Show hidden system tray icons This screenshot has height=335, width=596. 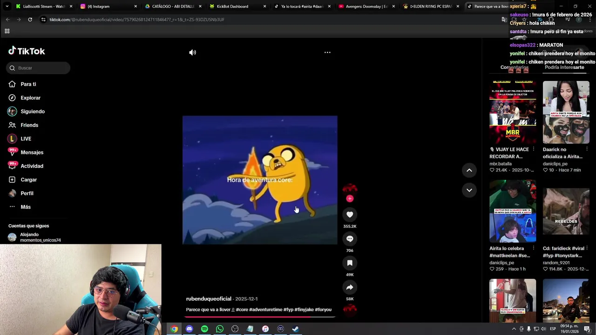(514, 329)
